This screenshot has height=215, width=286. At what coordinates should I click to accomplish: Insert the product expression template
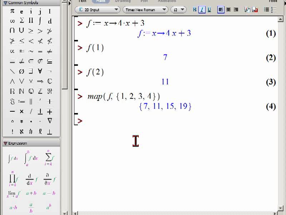click(13, 178)
